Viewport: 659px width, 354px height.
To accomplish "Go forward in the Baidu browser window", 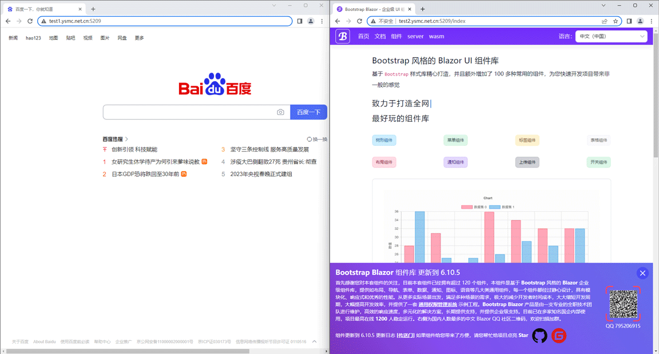I will point(19,21).
